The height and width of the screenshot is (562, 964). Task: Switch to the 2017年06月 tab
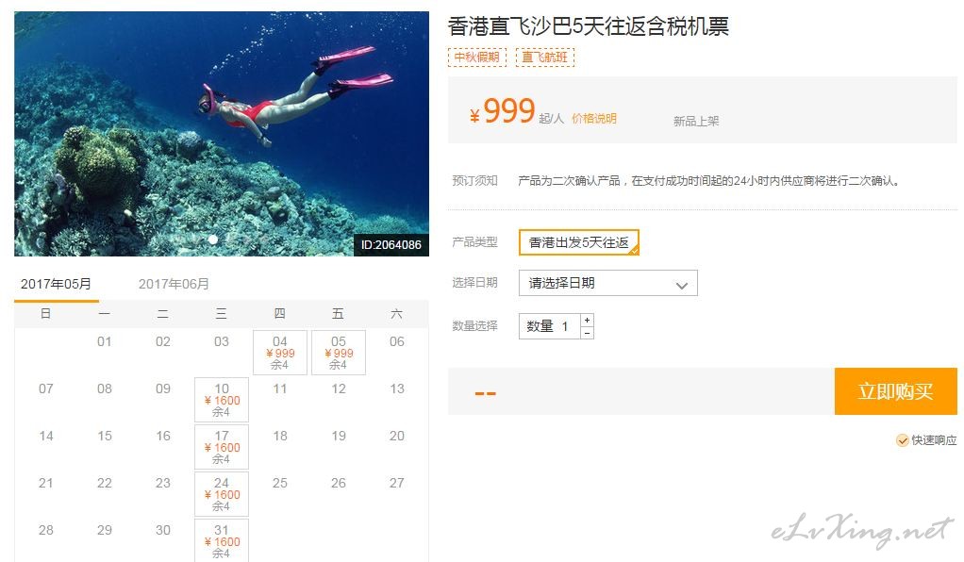click(x=174, y=284)
